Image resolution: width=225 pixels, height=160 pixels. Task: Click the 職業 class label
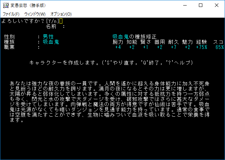pyautogui.click(x=9, y=47)
